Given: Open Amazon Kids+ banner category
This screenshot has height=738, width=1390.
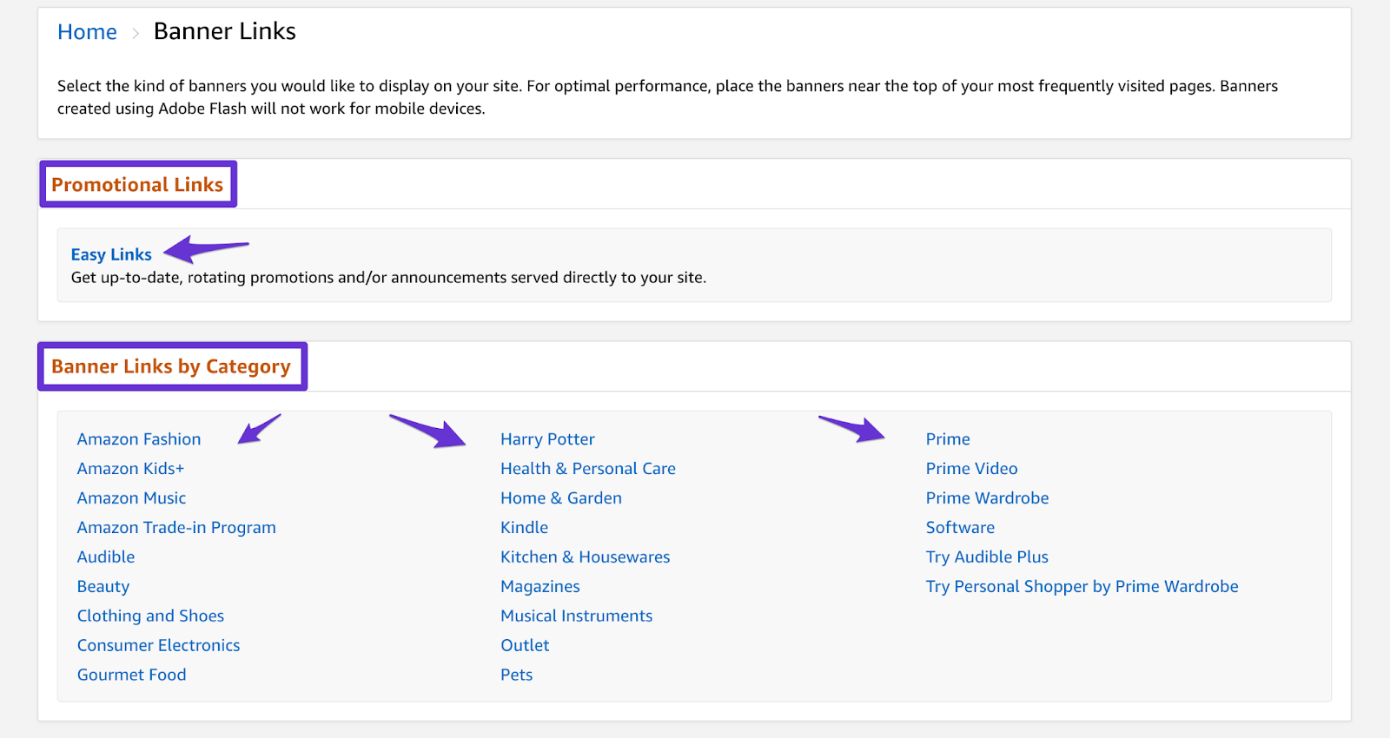Looking at the screenshot, I should click(x=130, y=469).
